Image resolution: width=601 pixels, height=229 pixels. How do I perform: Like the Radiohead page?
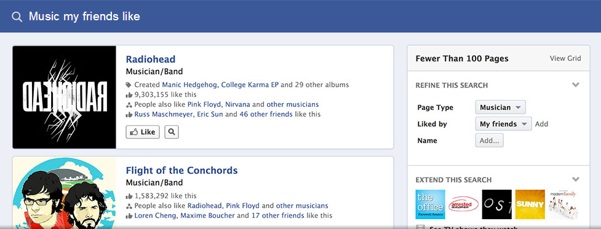click(143, 132)
